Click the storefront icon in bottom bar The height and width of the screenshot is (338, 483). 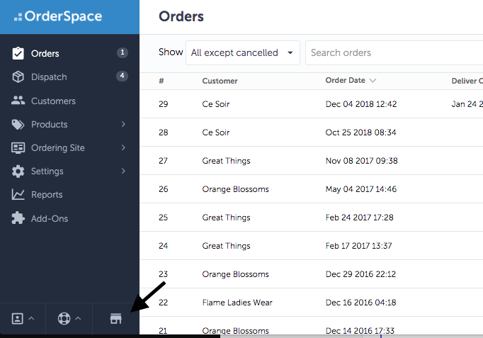(116, 319)
